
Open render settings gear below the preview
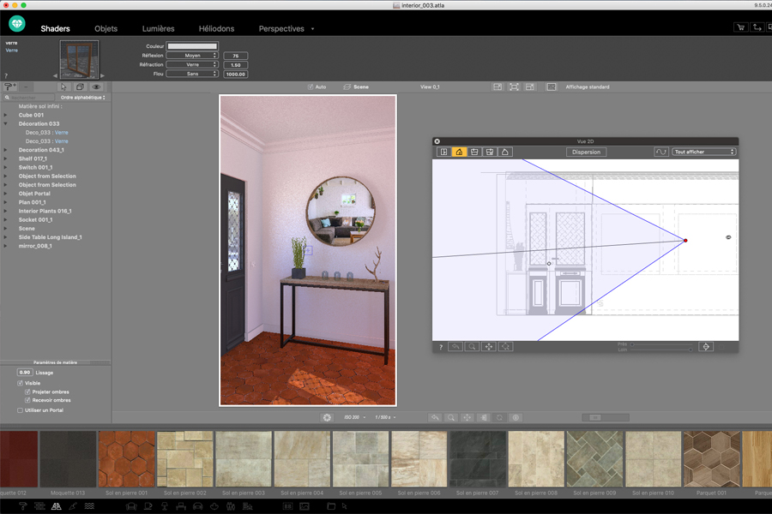(x=327, y=417)
